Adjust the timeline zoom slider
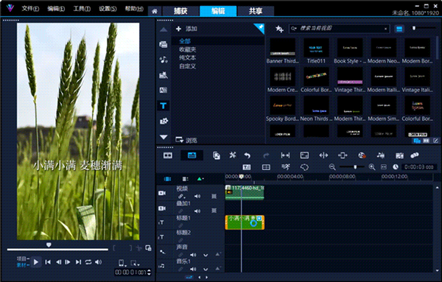The height and width of the screenshot is (282, 442). 355,167
